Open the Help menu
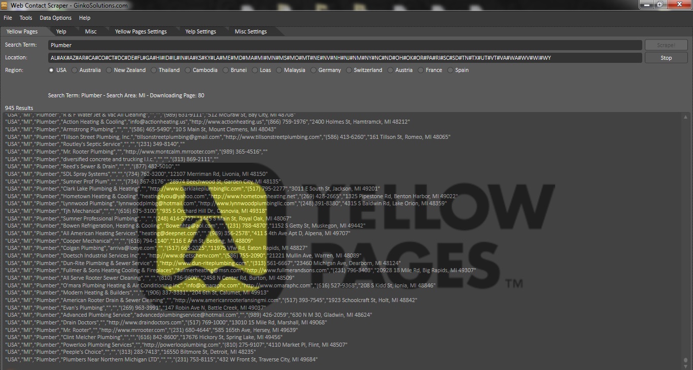693x370 pixels. click(x=85, y=18)
